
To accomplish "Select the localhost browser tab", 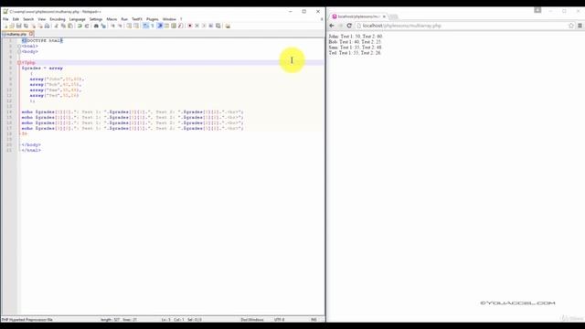I will tap(359, 16).
